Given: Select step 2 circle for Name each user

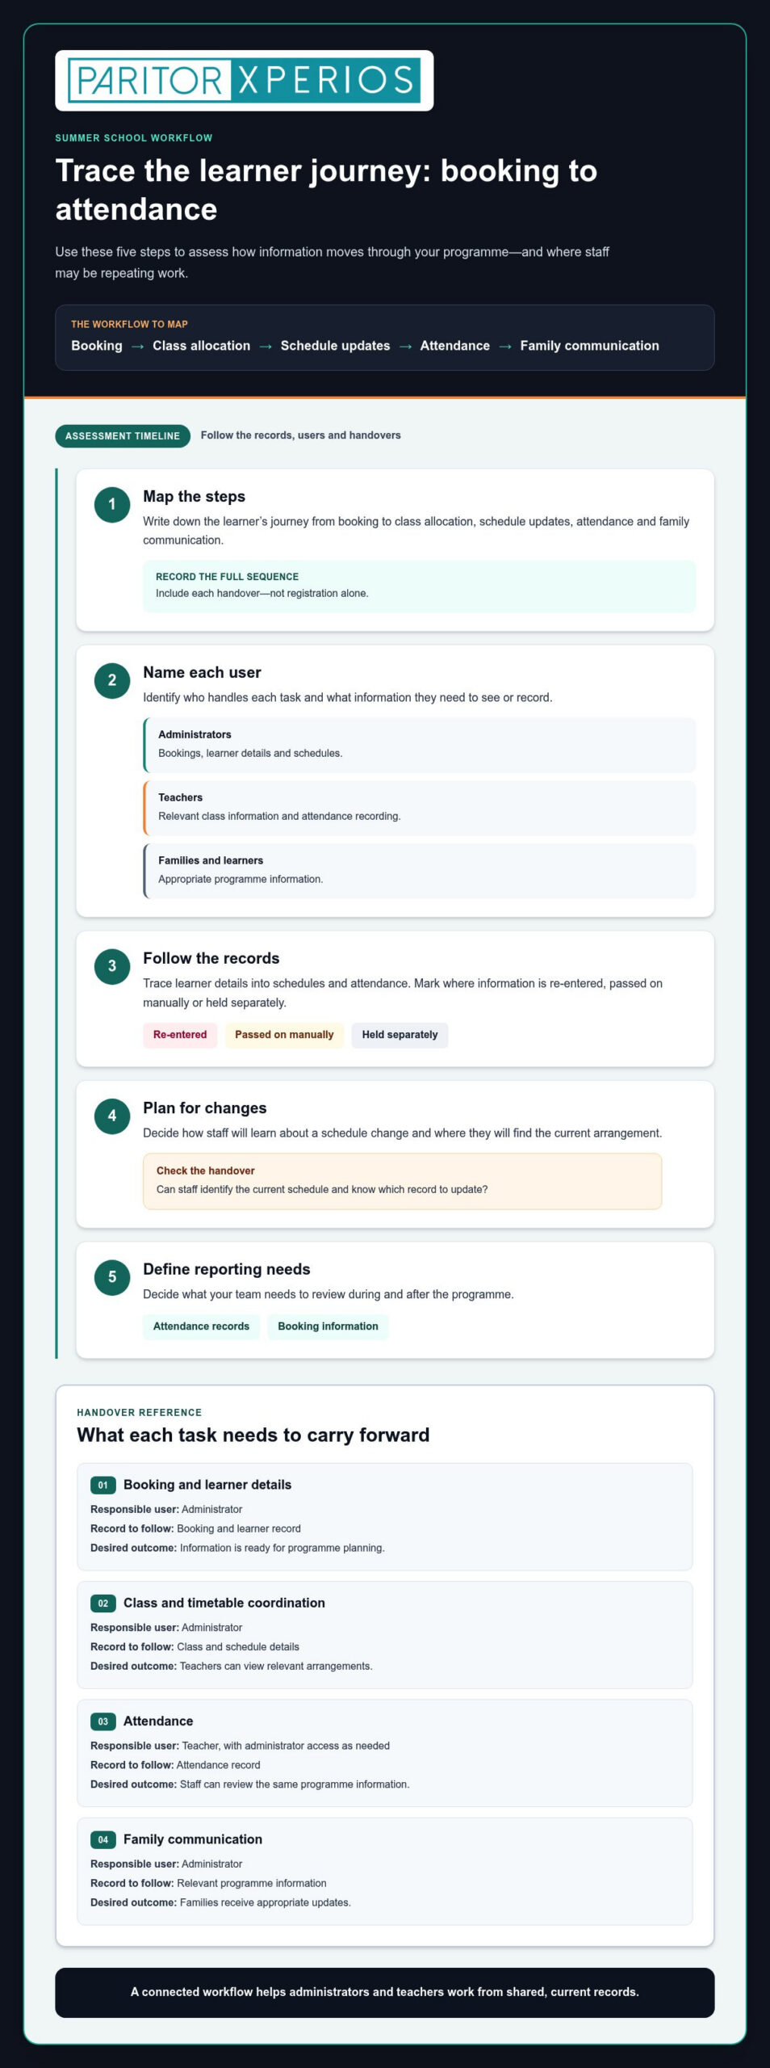Looking at the screenshot, I should pos(112,681).
